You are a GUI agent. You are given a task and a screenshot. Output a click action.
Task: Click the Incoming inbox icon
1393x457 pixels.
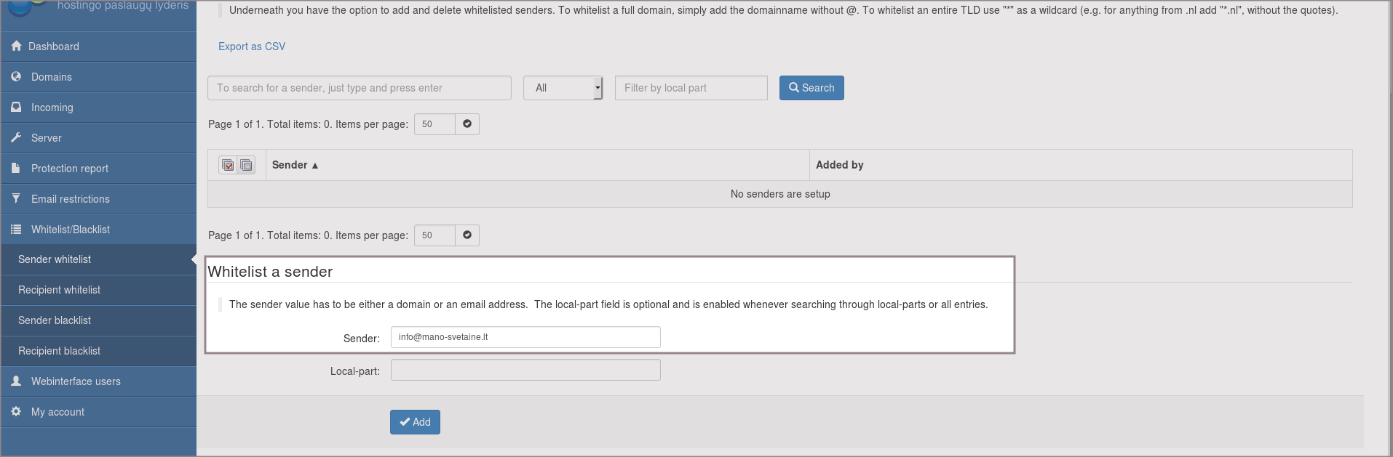pyautogui.click(x=17, y=107)
